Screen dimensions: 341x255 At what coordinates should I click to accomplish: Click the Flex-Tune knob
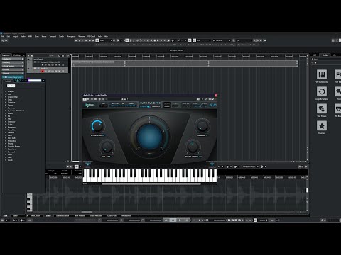(x=107, y=147)
